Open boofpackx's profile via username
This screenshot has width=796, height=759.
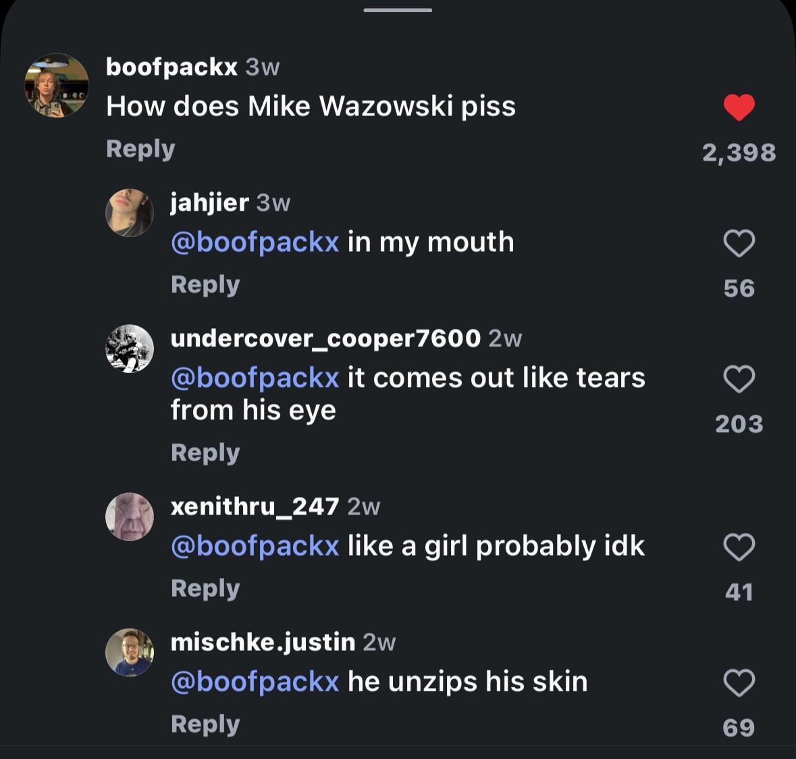[x=170, y=66]
